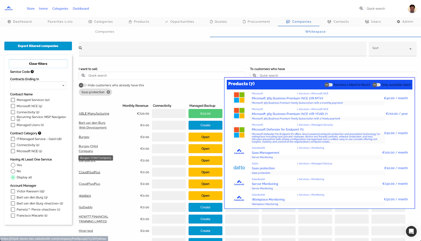421x241 pixels.
Task: Open the Products nav tab
Action: pos(139,22)
